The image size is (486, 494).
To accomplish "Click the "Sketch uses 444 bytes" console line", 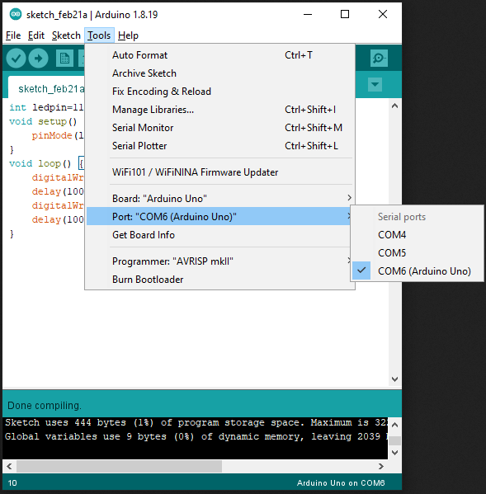I will pos(196,422).
